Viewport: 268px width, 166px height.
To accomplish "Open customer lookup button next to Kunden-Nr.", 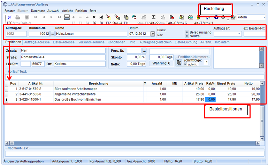I will [x=53, y=34].
